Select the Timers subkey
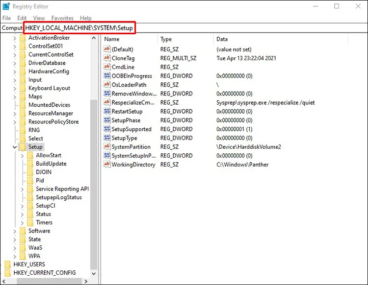The height and width of the screenshot is (285, 368). pyautogui.click(x=44, y=222)
